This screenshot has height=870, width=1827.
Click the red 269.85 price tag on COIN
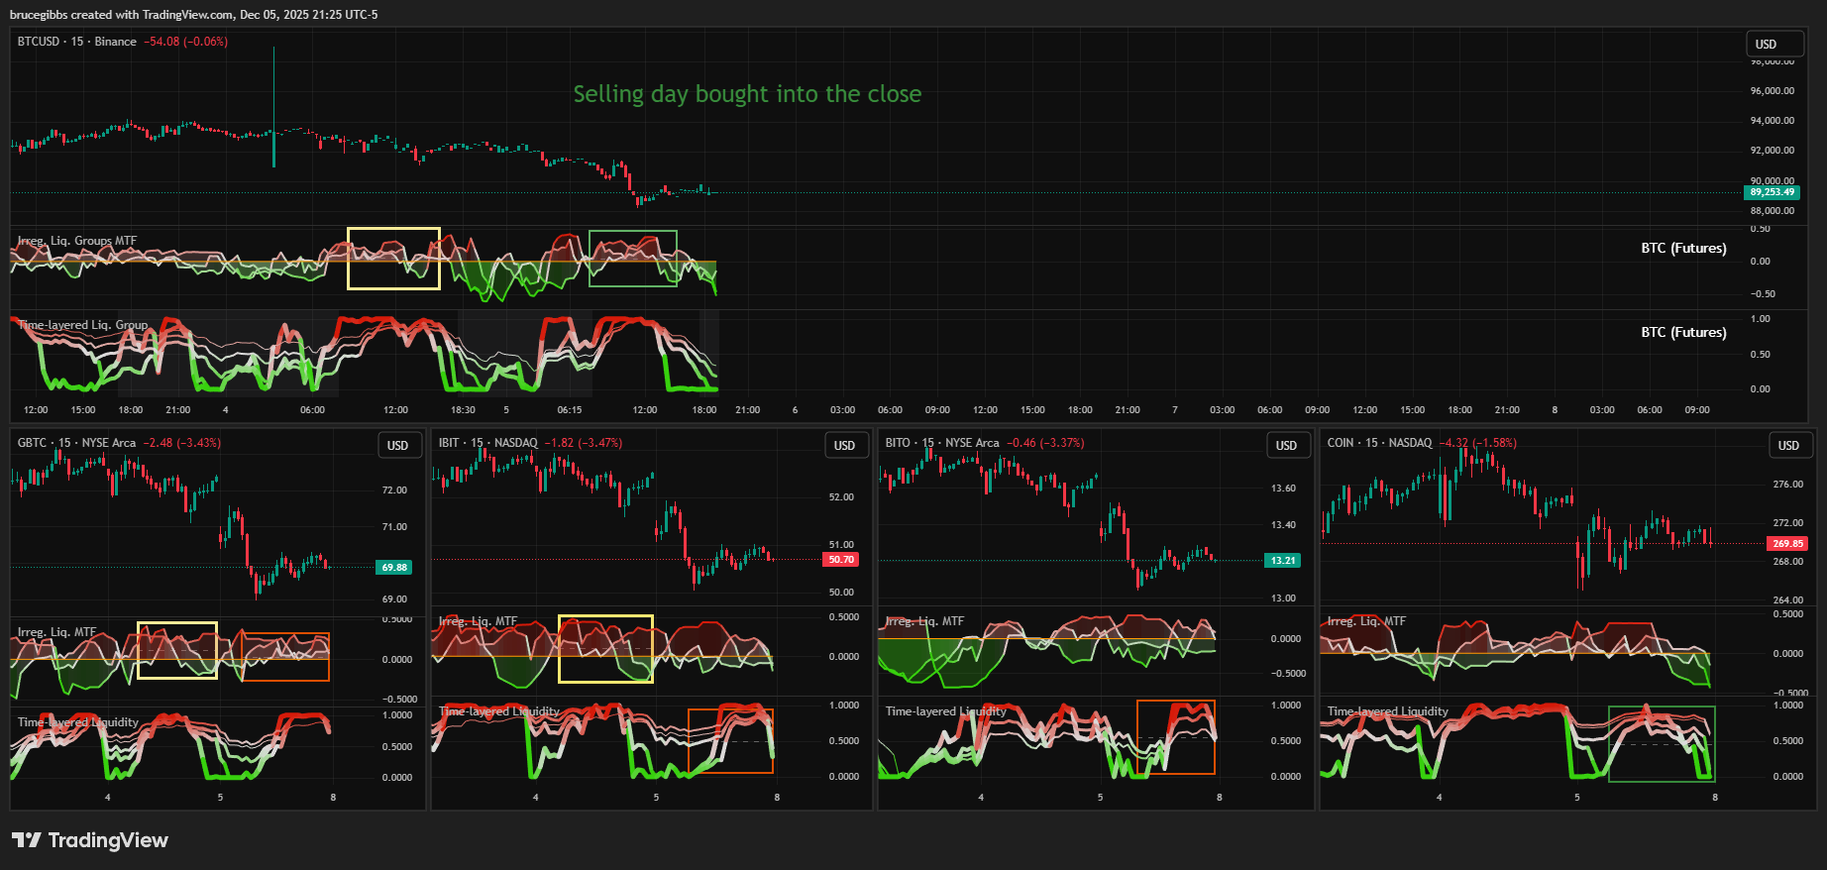coord(1787,543)
